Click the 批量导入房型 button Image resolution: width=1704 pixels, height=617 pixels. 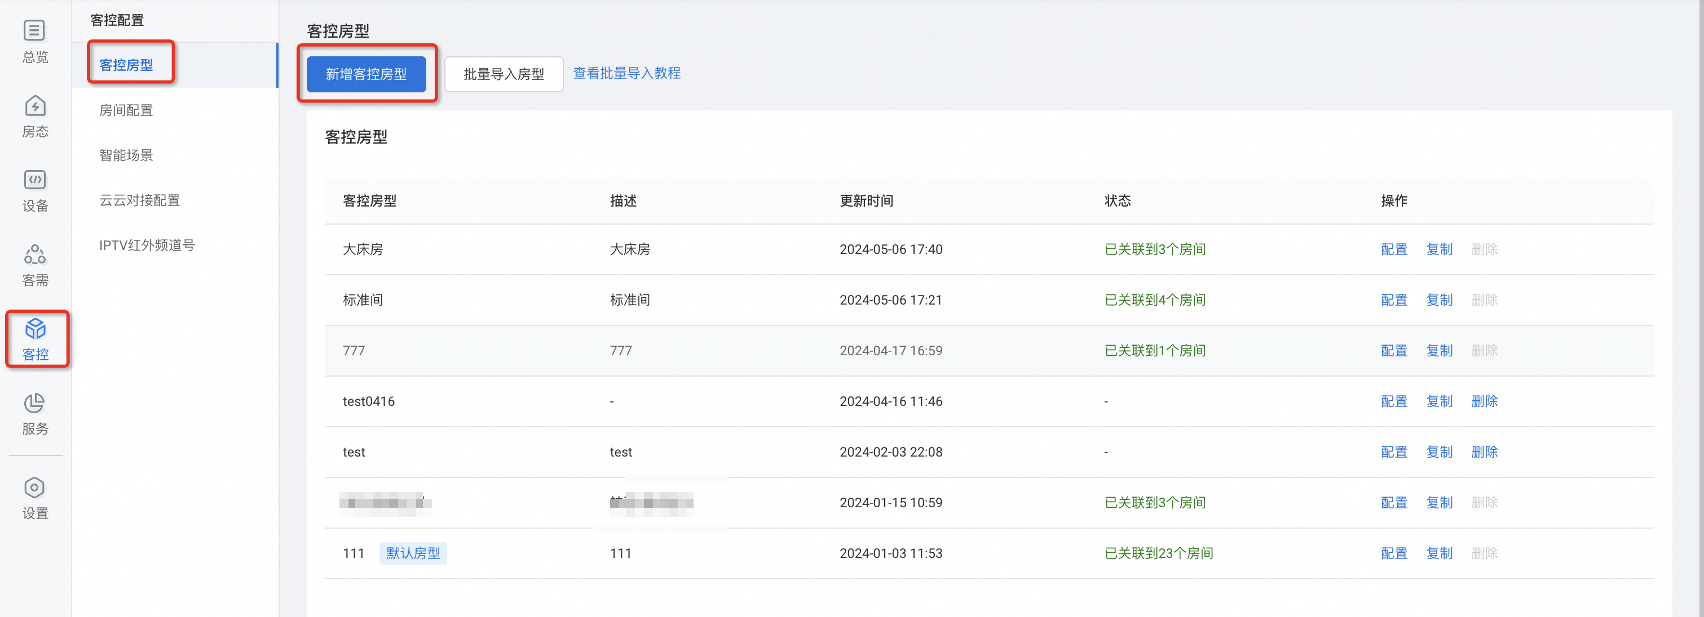(x=504, y=73)
